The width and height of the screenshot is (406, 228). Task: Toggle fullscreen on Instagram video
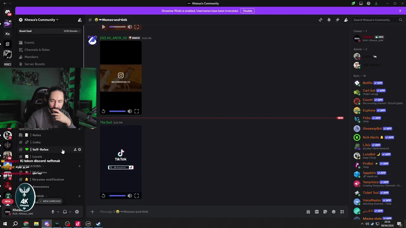[x=137, y=111]
